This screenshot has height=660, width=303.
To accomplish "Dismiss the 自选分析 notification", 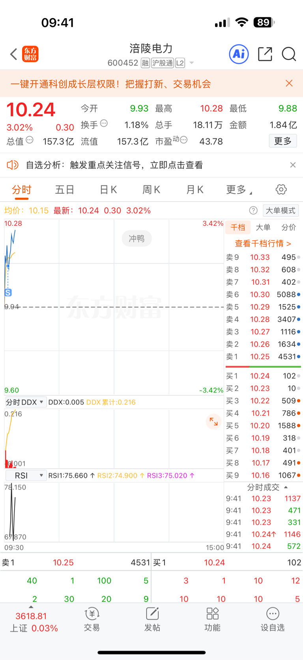I will pos(293,165).
